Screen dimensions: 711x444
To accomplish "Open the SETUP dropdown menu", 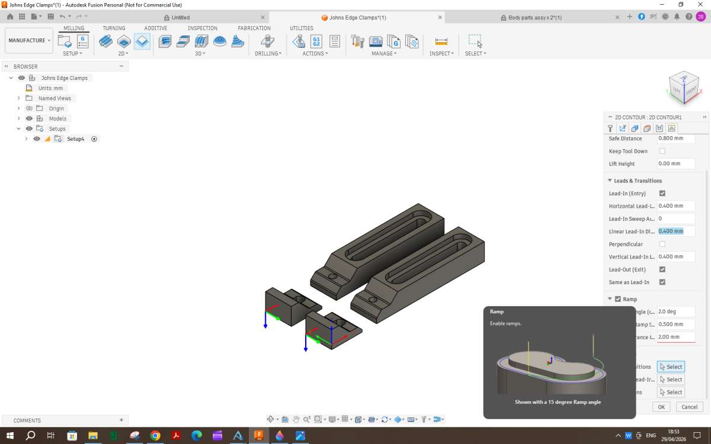I will 73,53.
